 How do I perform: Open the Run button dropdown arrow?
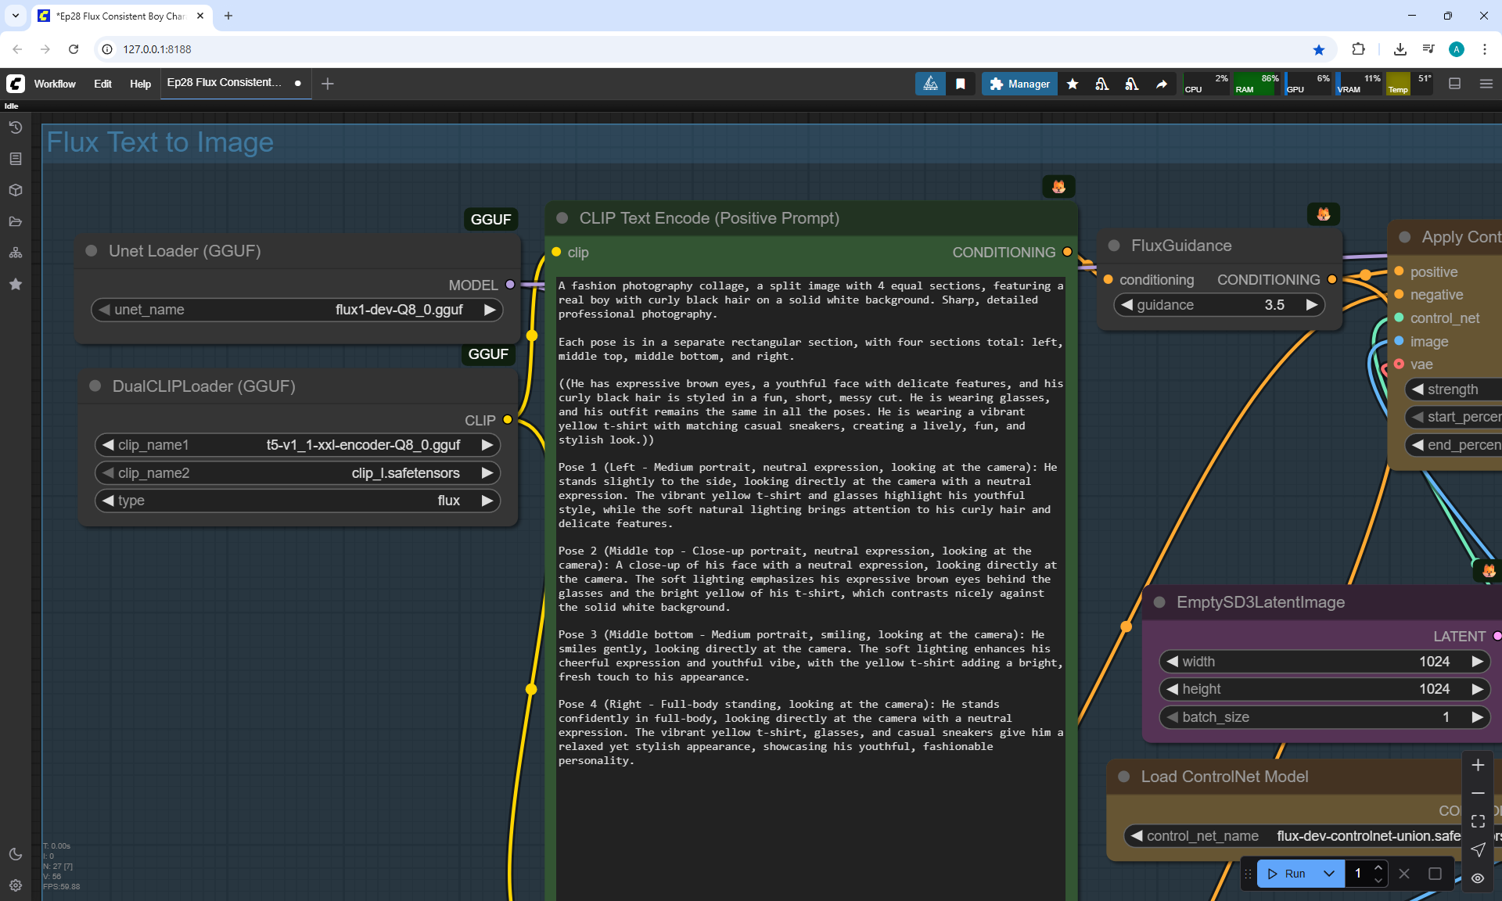coord(1329,874)
